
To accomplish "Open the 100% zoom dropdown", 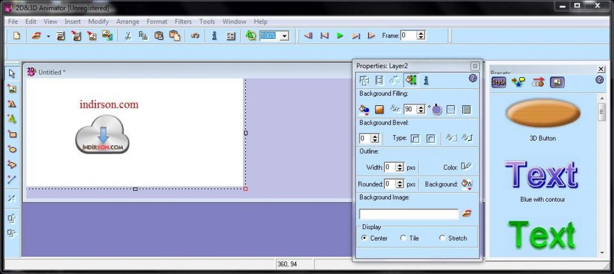I will 285,35.
